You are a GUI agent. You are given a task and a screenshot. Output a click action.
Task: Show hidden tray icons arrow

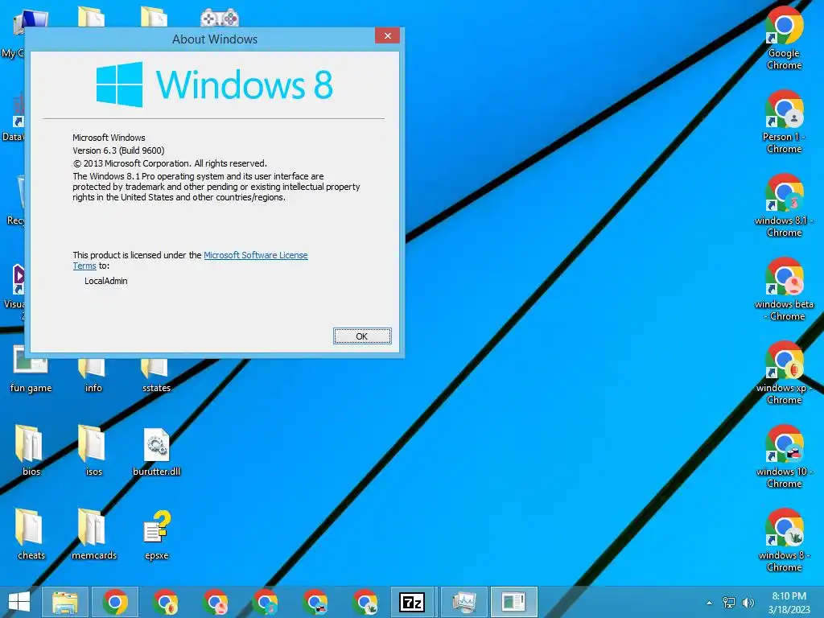pos(710,603)
